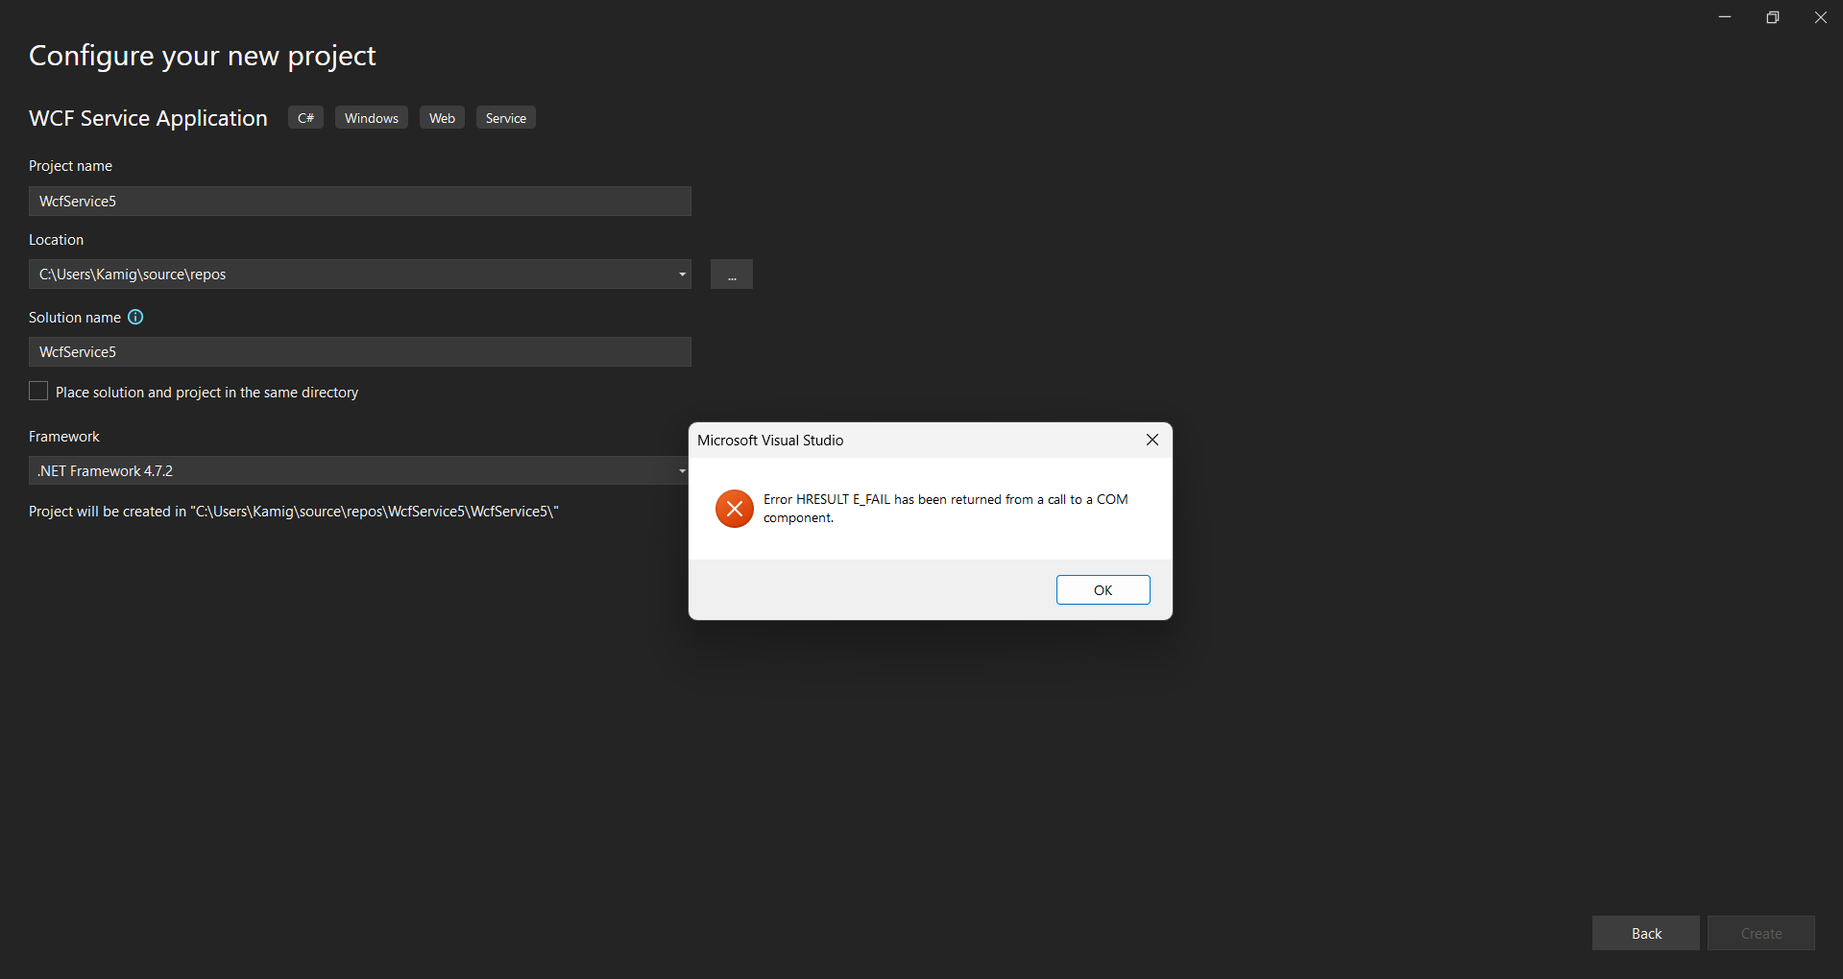Open the Location dropdown arrow
1843x979 pixels.
pyautogui.click(x=682, y=275)
